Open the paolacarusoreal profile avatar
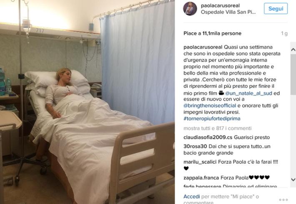This screenshot has height=204, width=296. [190, 9]
